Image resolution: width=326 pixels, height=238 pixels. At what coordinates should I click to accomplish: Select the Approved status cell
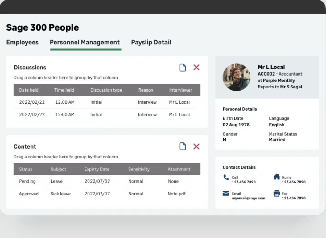pyautogui.click(x=29, y=194)
